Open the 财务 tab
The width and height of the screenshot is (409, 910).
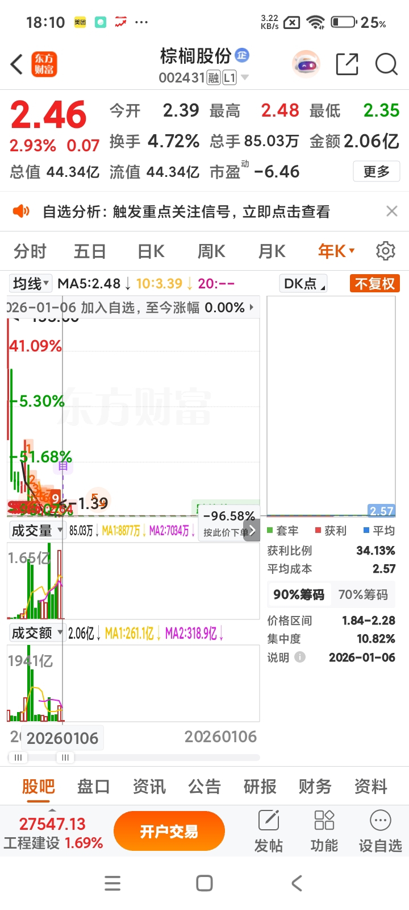click(x=315, y=787)
